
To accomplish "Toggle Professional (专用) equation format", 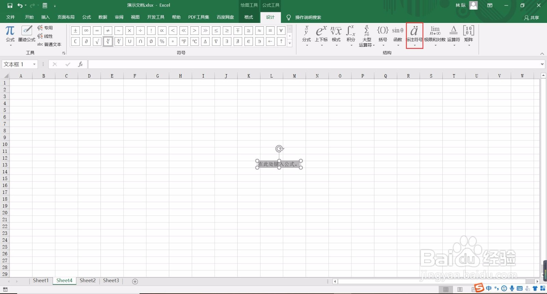I will 45,28.
